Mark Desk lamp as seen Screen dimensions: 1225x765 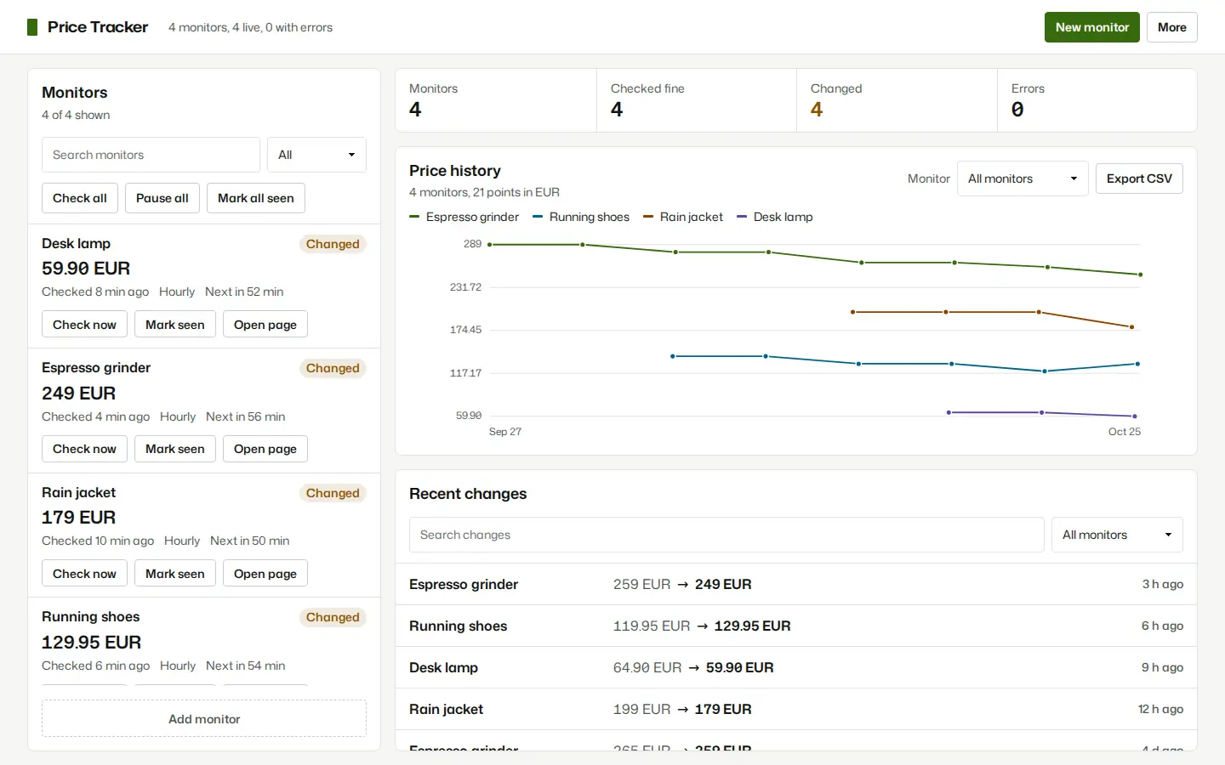(x=175, y=325)
